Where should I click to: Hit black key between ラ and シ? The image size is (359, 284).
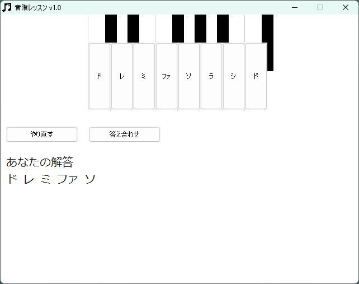point(223,29)
